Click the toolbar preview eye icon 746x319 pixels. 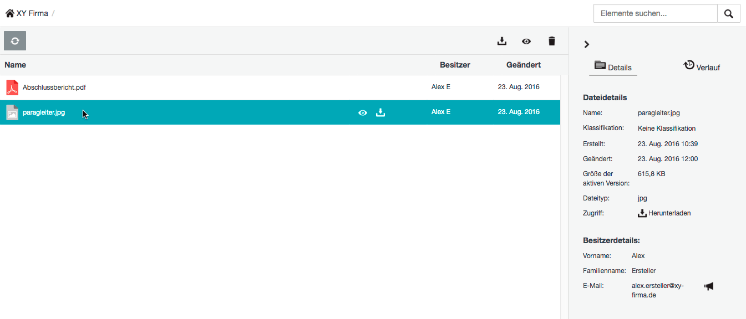point(526,41)
